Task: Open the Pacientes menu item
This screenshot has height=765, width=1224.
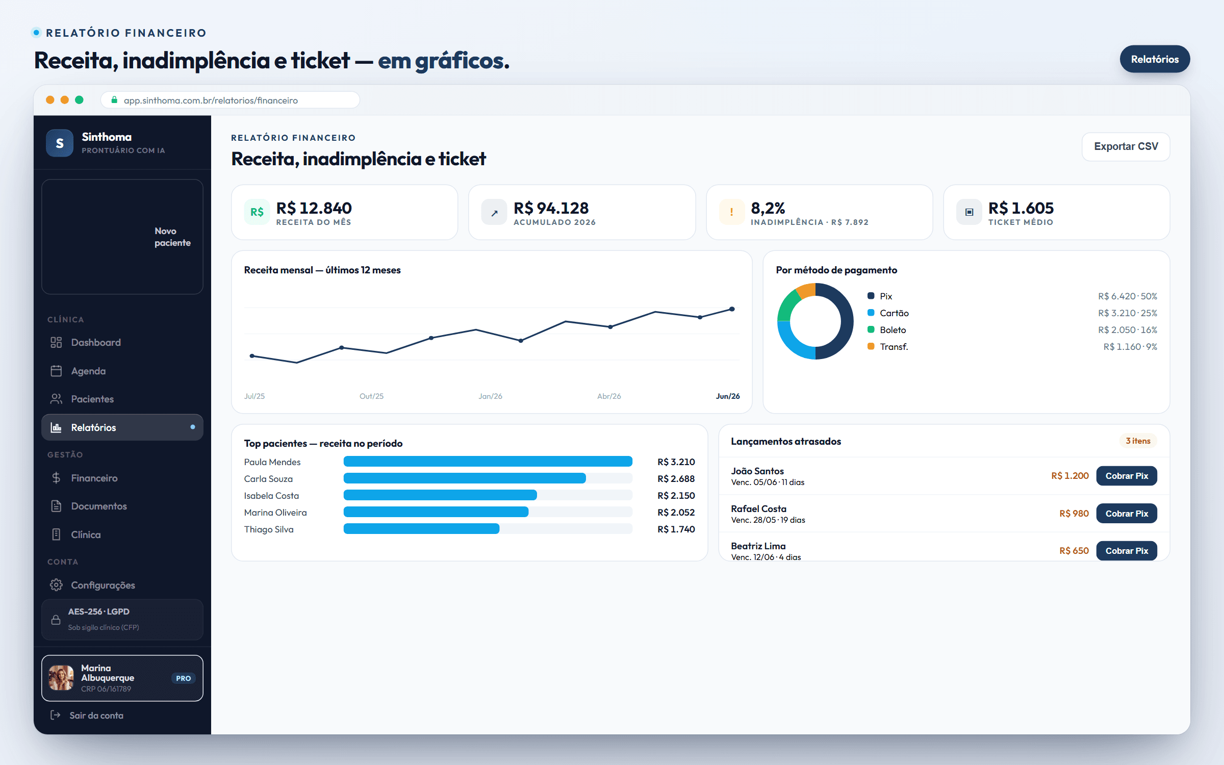Action: 122,399
